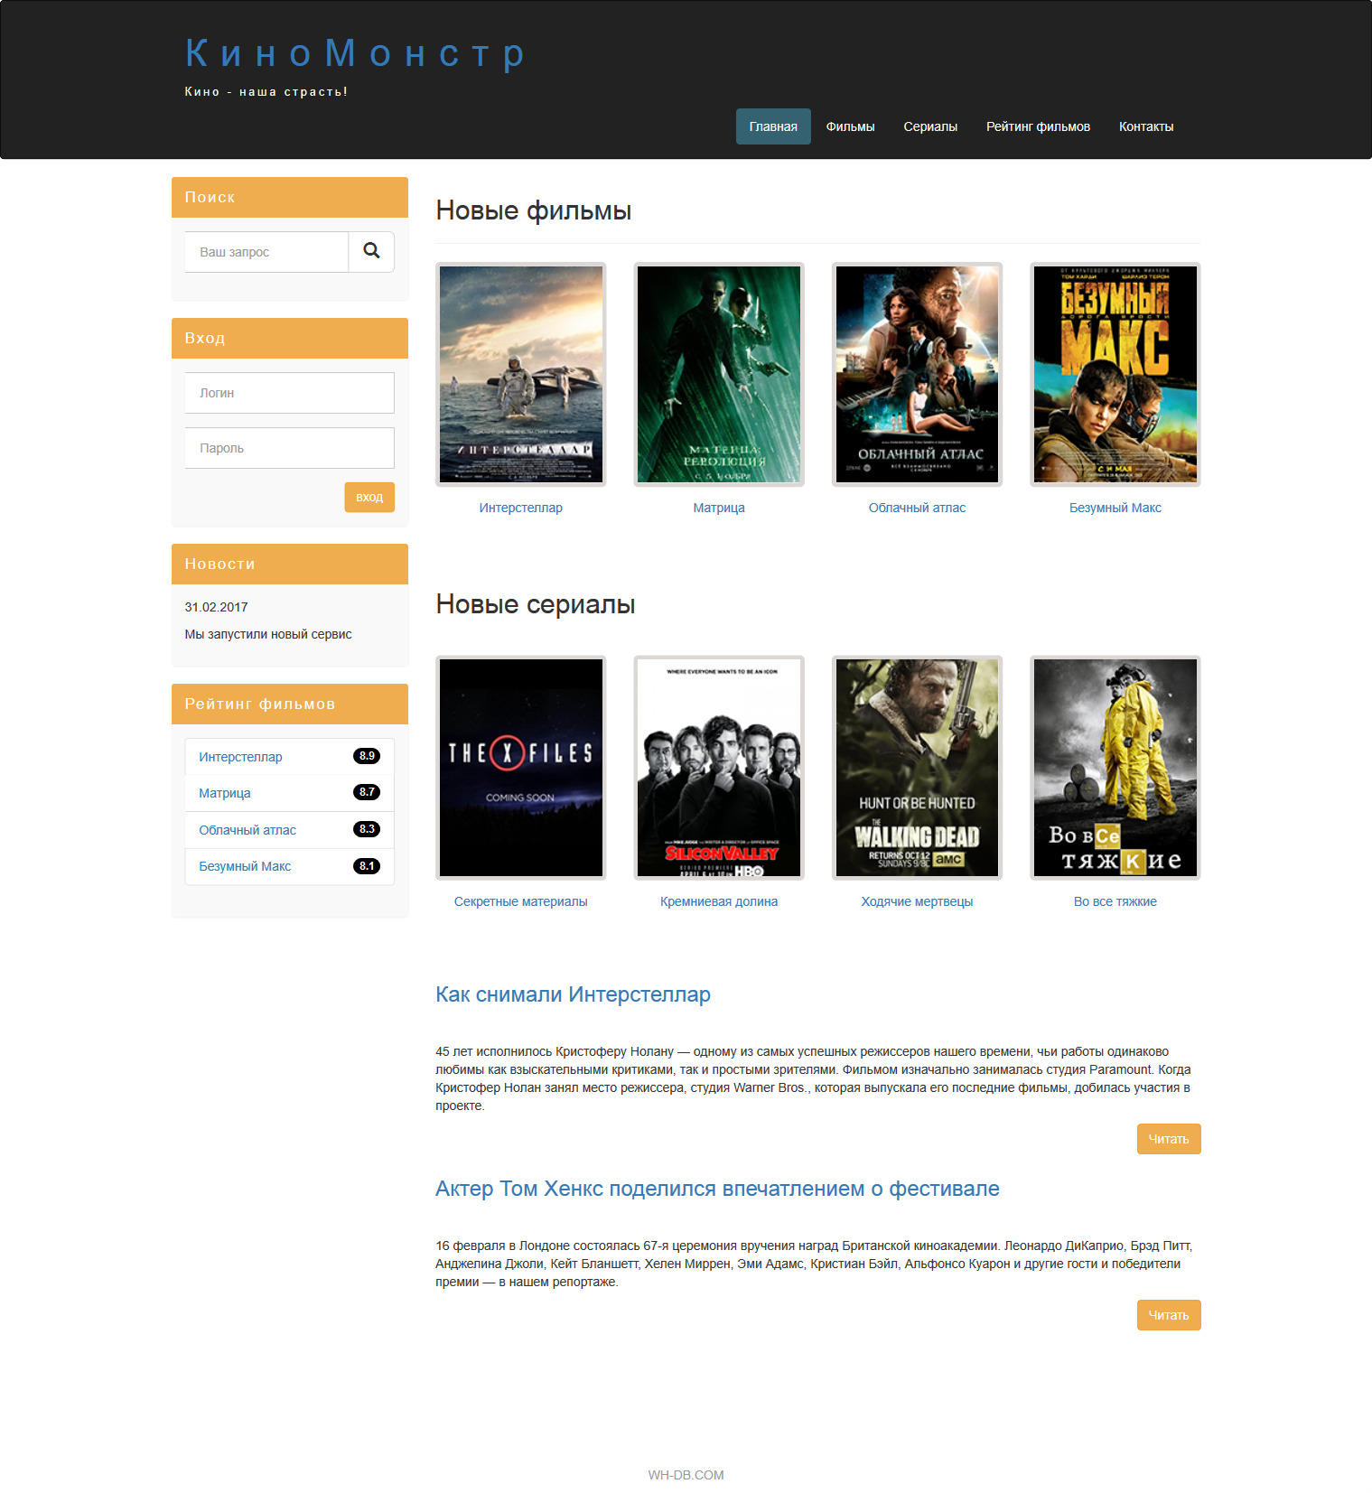1372x1493 pixels.
Task: Click the Кино - наша страсть! tagline
Action: point(266,91)
